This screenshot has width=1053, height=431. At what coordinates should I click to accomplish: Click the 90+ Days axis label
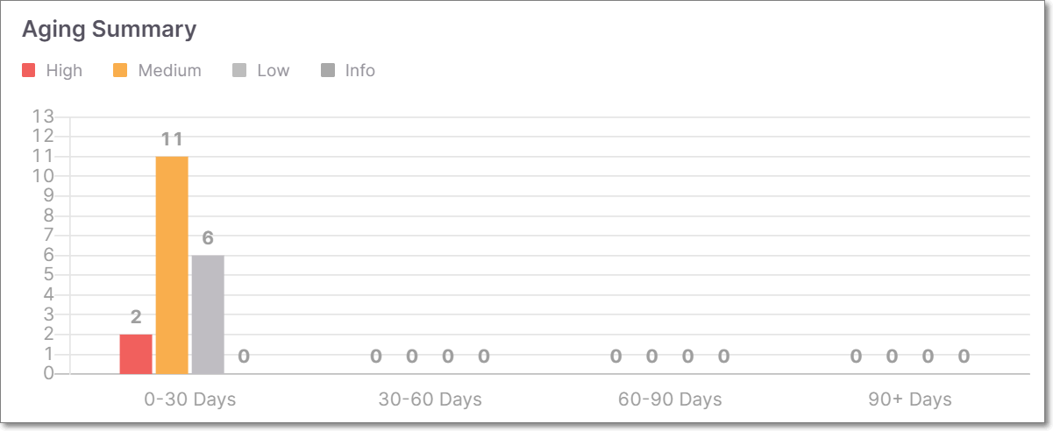click(910, 399)
